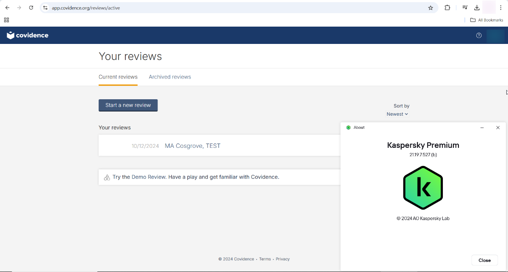This screenshot has width=508, height=272.
Task: Open media control icon in toolbar
Action: click(x=465, y=8)
